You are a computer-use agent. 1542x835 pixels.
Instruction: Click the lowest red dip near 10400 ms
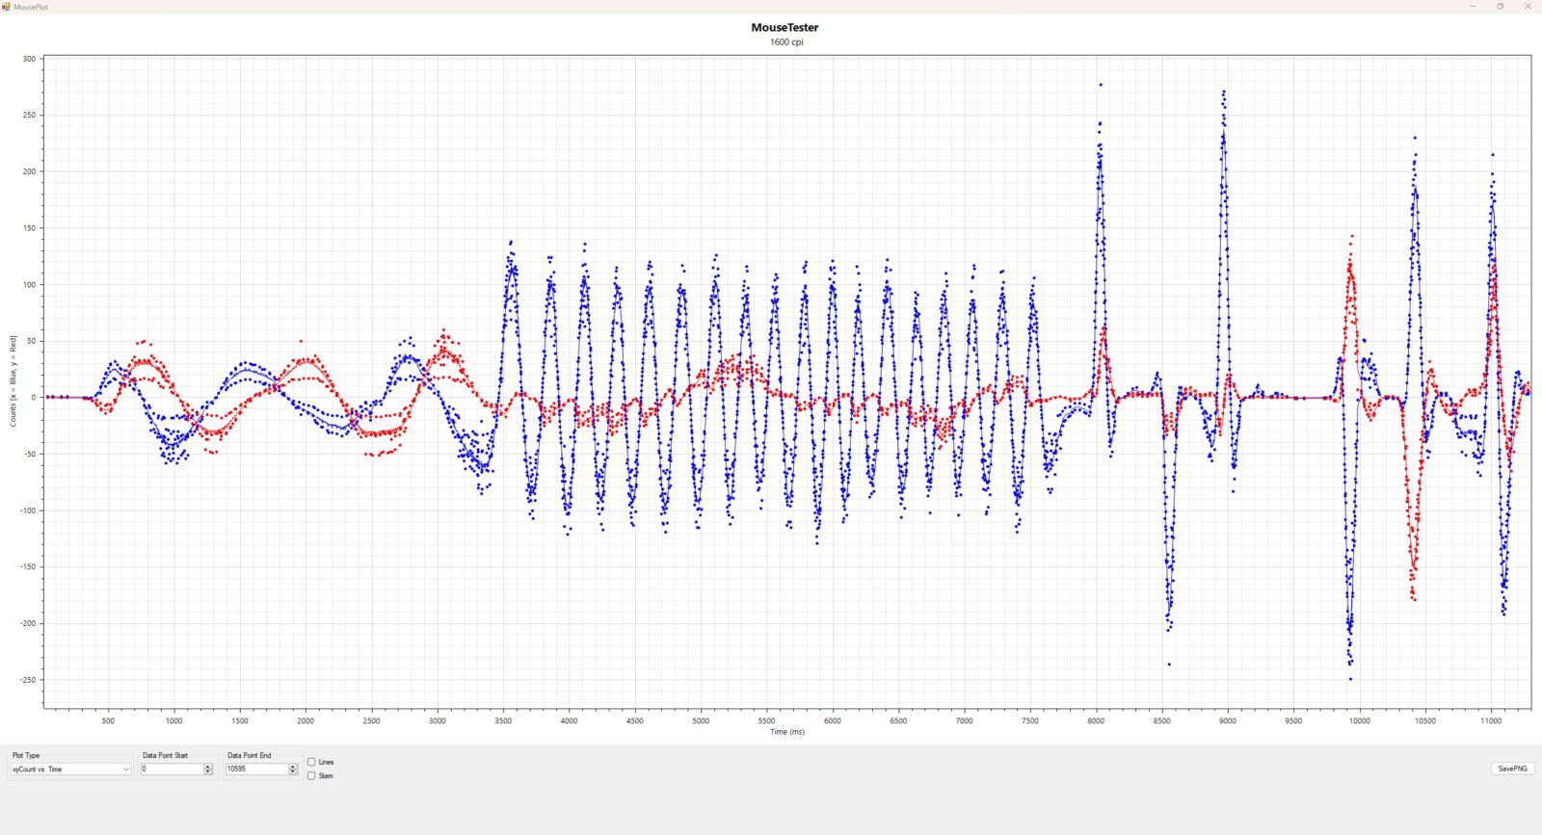1414,599
